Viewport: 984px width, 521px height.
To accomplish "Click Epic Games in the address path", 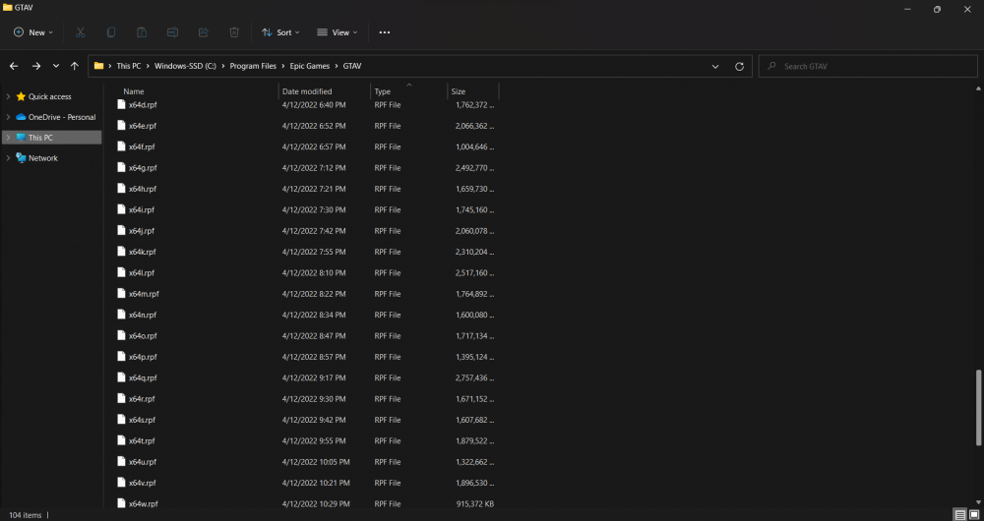I will [309, 66].
